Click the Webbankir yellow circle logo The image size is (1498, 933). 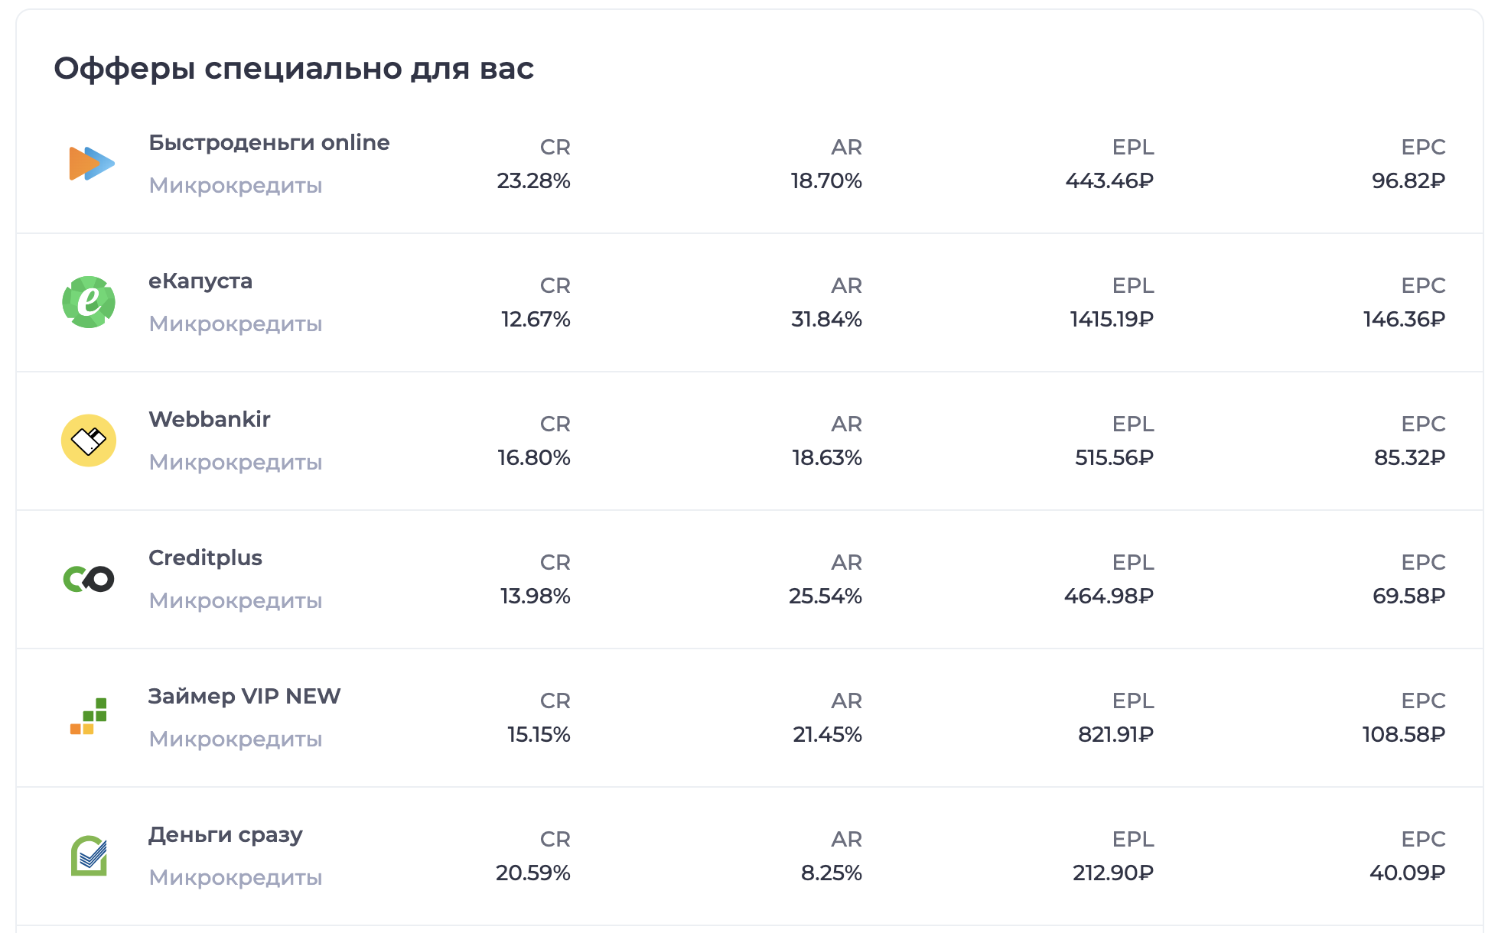pos(89,440)
